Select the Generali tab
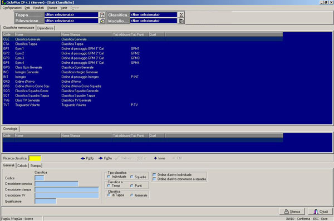 pos(9,165)
